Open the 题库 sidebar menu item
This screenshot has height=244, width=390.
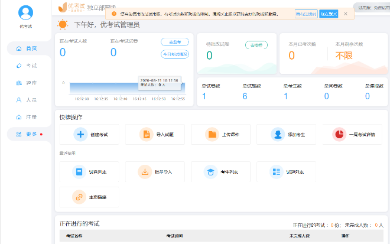[29, 83]
